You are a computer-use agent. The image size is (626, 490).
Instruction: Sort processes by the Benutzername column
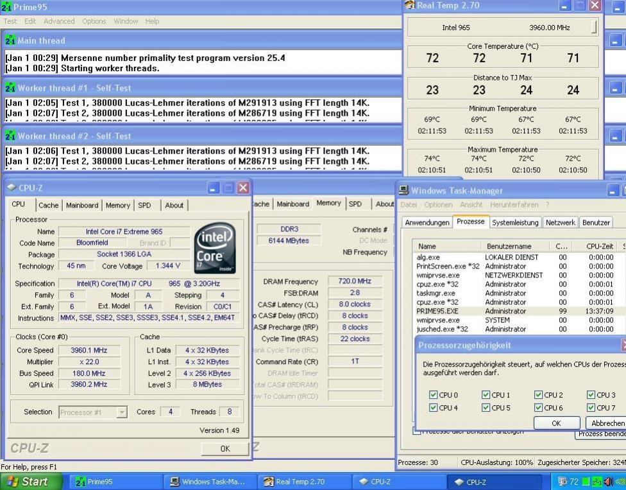coord(516,246)
